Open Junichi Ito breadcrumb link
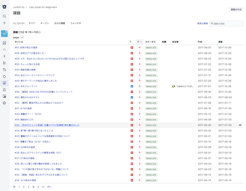 coord(19,7)
